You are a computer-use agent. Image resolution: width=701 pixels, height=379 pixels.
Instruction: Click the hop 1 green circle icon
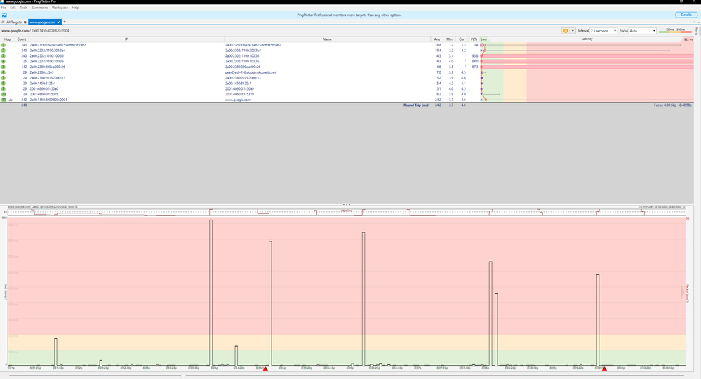tap(4, 45)
